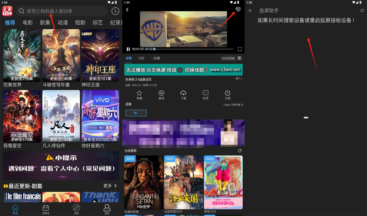Refresh device search in 投屏助手

[362, 11]
